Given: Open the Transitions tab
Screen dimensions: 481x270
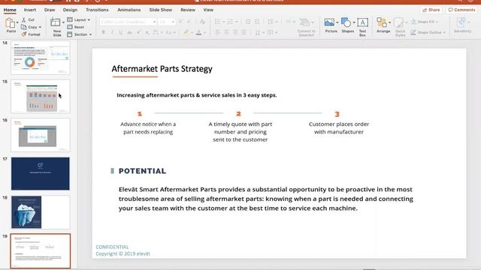Looking at the screenshot, I should pyautogui.click(x=97, y=10).
